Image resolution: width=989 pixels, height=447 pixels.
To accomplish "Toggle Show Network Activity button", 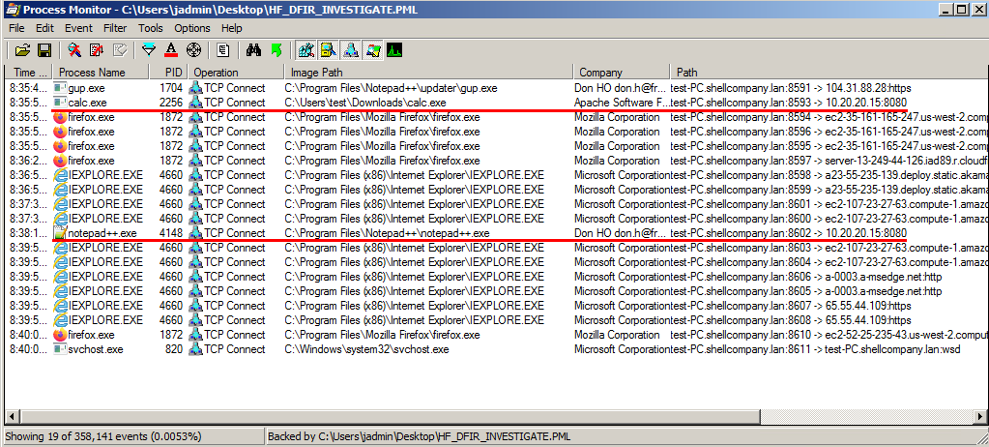I will [x=350, y=49].
